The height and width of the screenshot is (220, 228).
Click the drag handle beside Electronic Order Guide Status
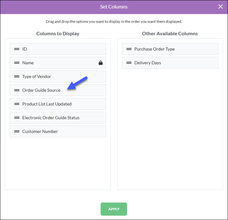pos(17,118)
